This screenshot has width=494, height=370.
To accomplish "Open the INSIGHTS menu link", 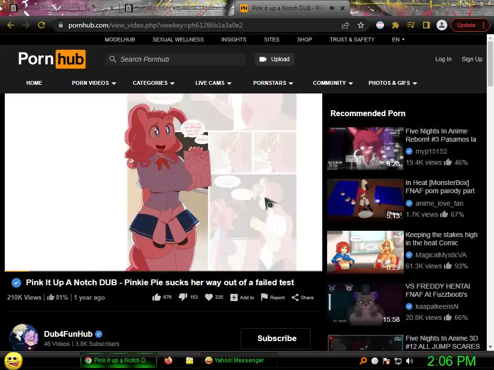I will click(234, 40).
